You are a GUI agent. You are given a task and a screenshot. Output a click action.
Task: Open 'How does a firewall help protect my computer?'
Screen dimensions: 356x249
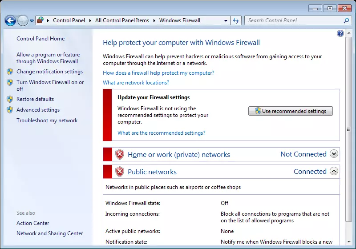pyautogui.click(x=158, y=73)
